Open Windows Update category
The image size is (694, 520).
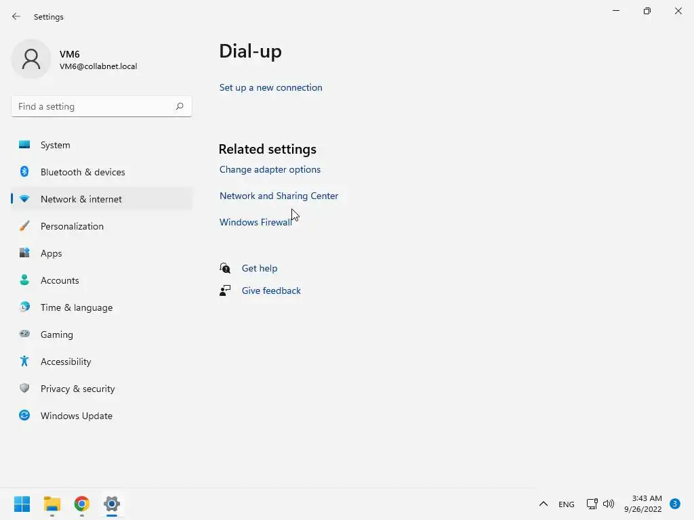click(x=102, y=416)
